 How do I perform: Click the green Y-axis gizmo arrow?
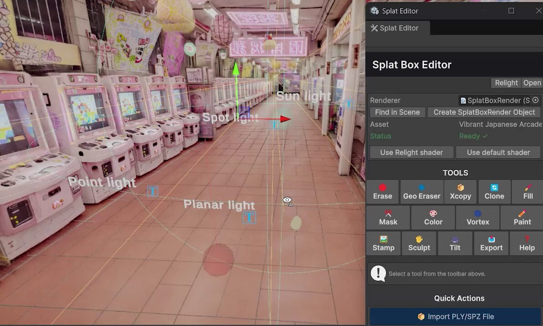(x=236, y=69)
